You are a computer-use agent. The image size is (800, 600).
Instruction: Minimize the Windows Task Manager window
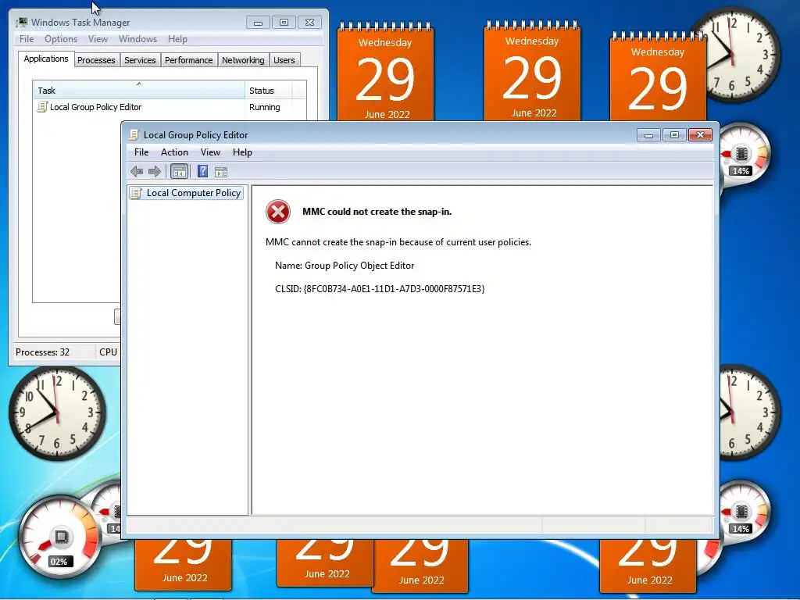(x=258, y=23)
